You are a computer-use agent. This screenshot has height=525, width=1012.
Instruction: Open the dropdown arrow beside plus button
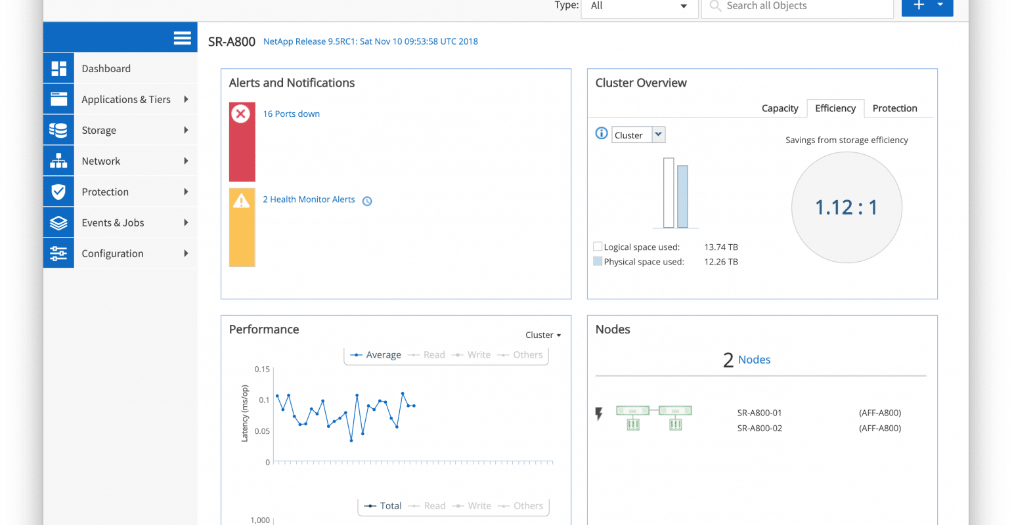(941, 5)
